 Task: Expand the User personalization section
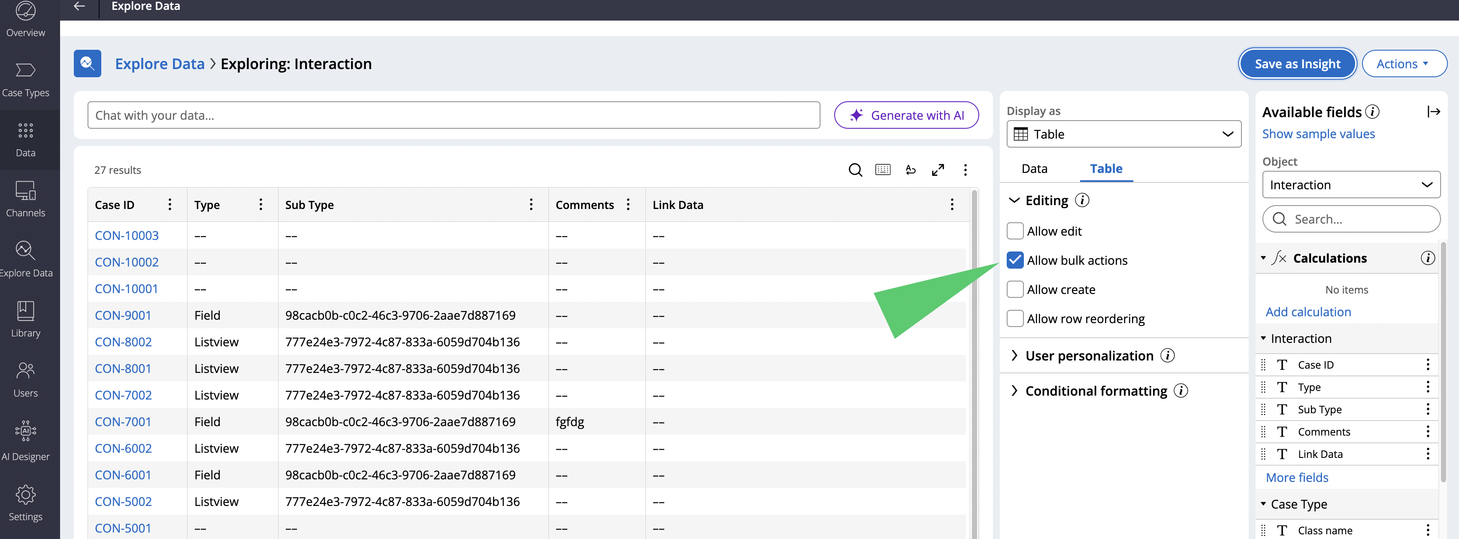click(1089, 356)
